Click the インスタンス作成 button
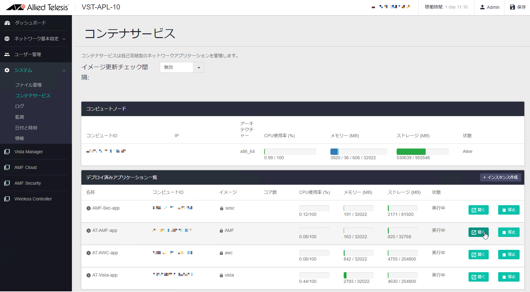Image resolution: width=530 pixels, height=292 pixels. 500,177
